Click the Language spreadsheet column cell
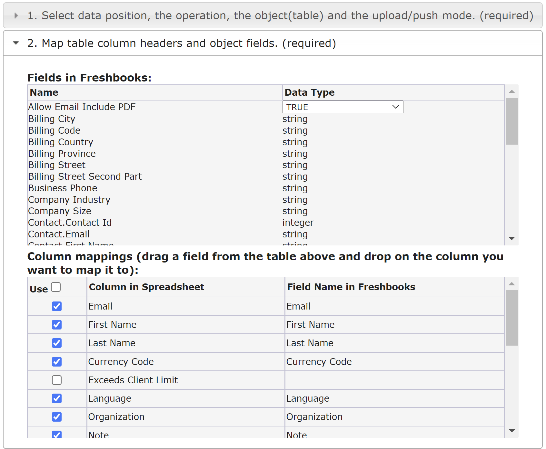546x449 pixels. click(186, 398)
